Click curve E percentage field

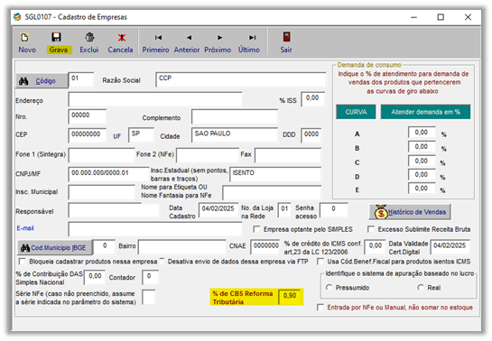click(422, 189)
